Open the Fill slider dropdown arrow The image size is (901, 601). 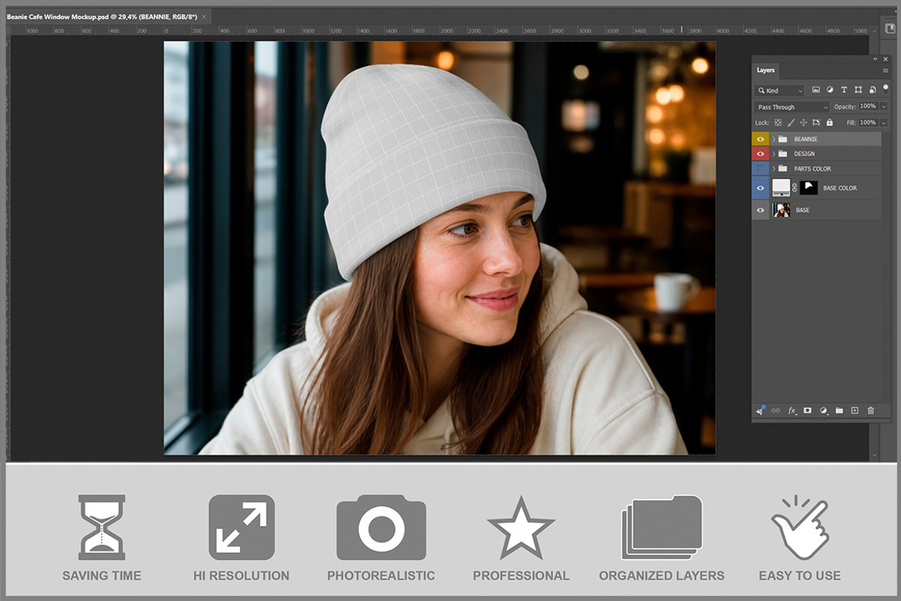point(884,122)
